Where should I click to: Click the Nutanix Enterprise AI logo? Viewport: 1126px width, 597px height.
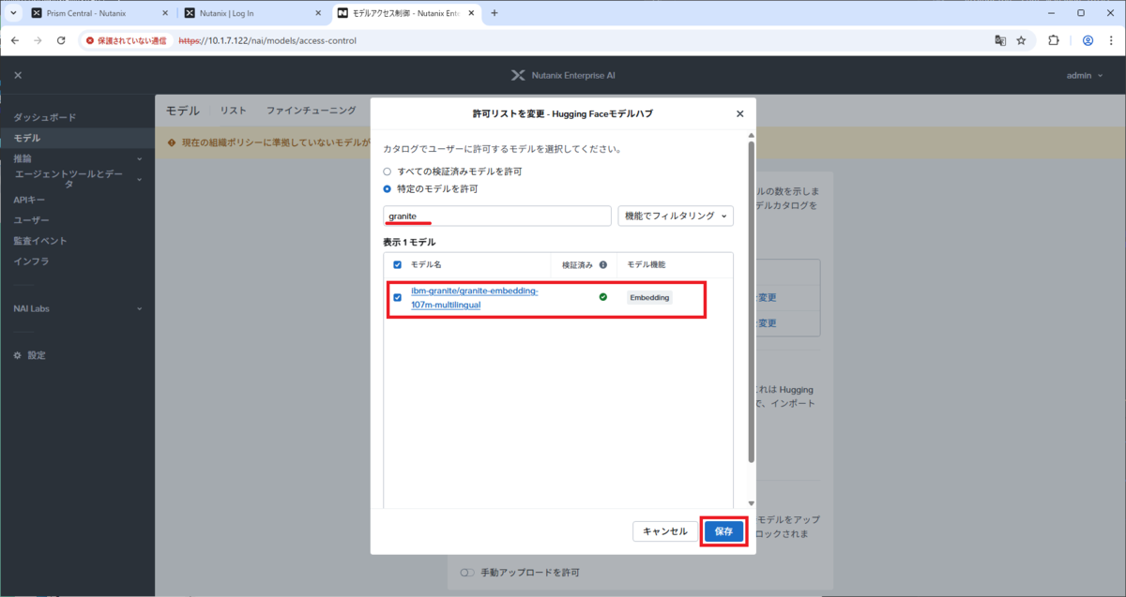click(563, 75)
